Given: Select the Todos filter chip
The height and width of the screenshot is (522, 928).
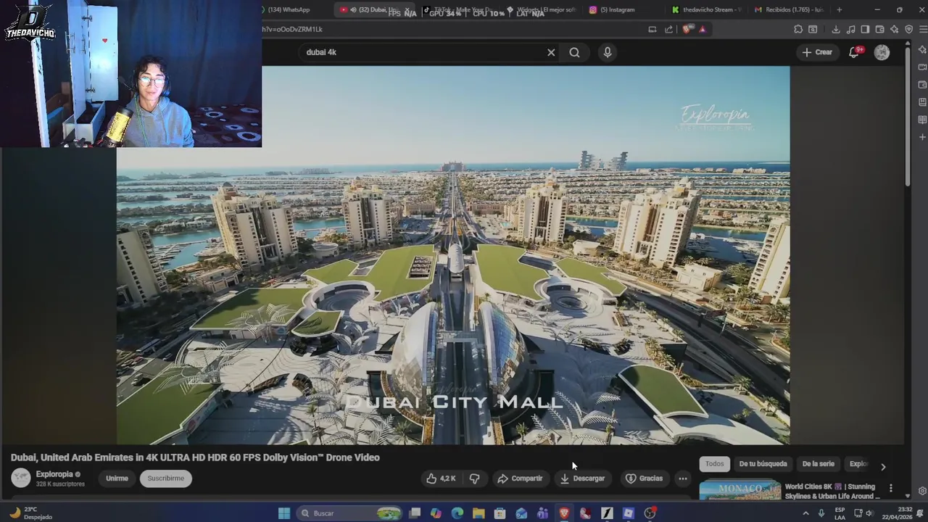Looking at the screenshot, I should (x=715, y=464).
